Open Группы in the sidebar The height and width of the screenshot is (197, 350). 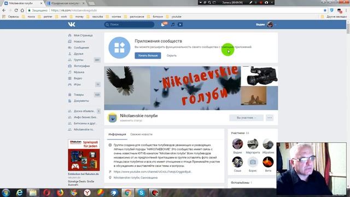tap(78, 60)
